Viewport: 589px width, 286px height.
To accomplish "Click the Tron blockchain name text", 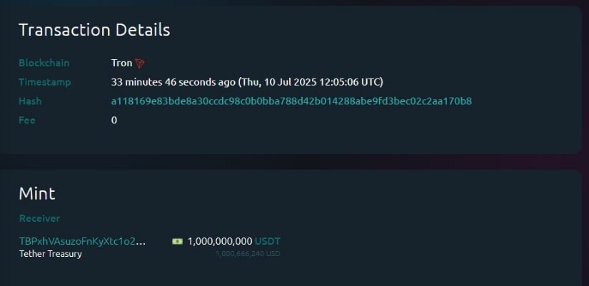I will click(x=121, y=63).
